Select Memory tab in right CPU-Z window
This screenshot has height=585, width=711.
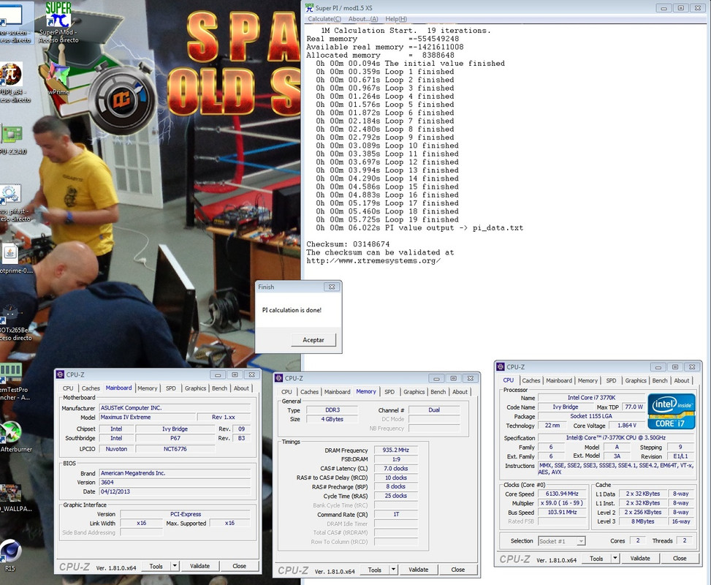point(588,380)
